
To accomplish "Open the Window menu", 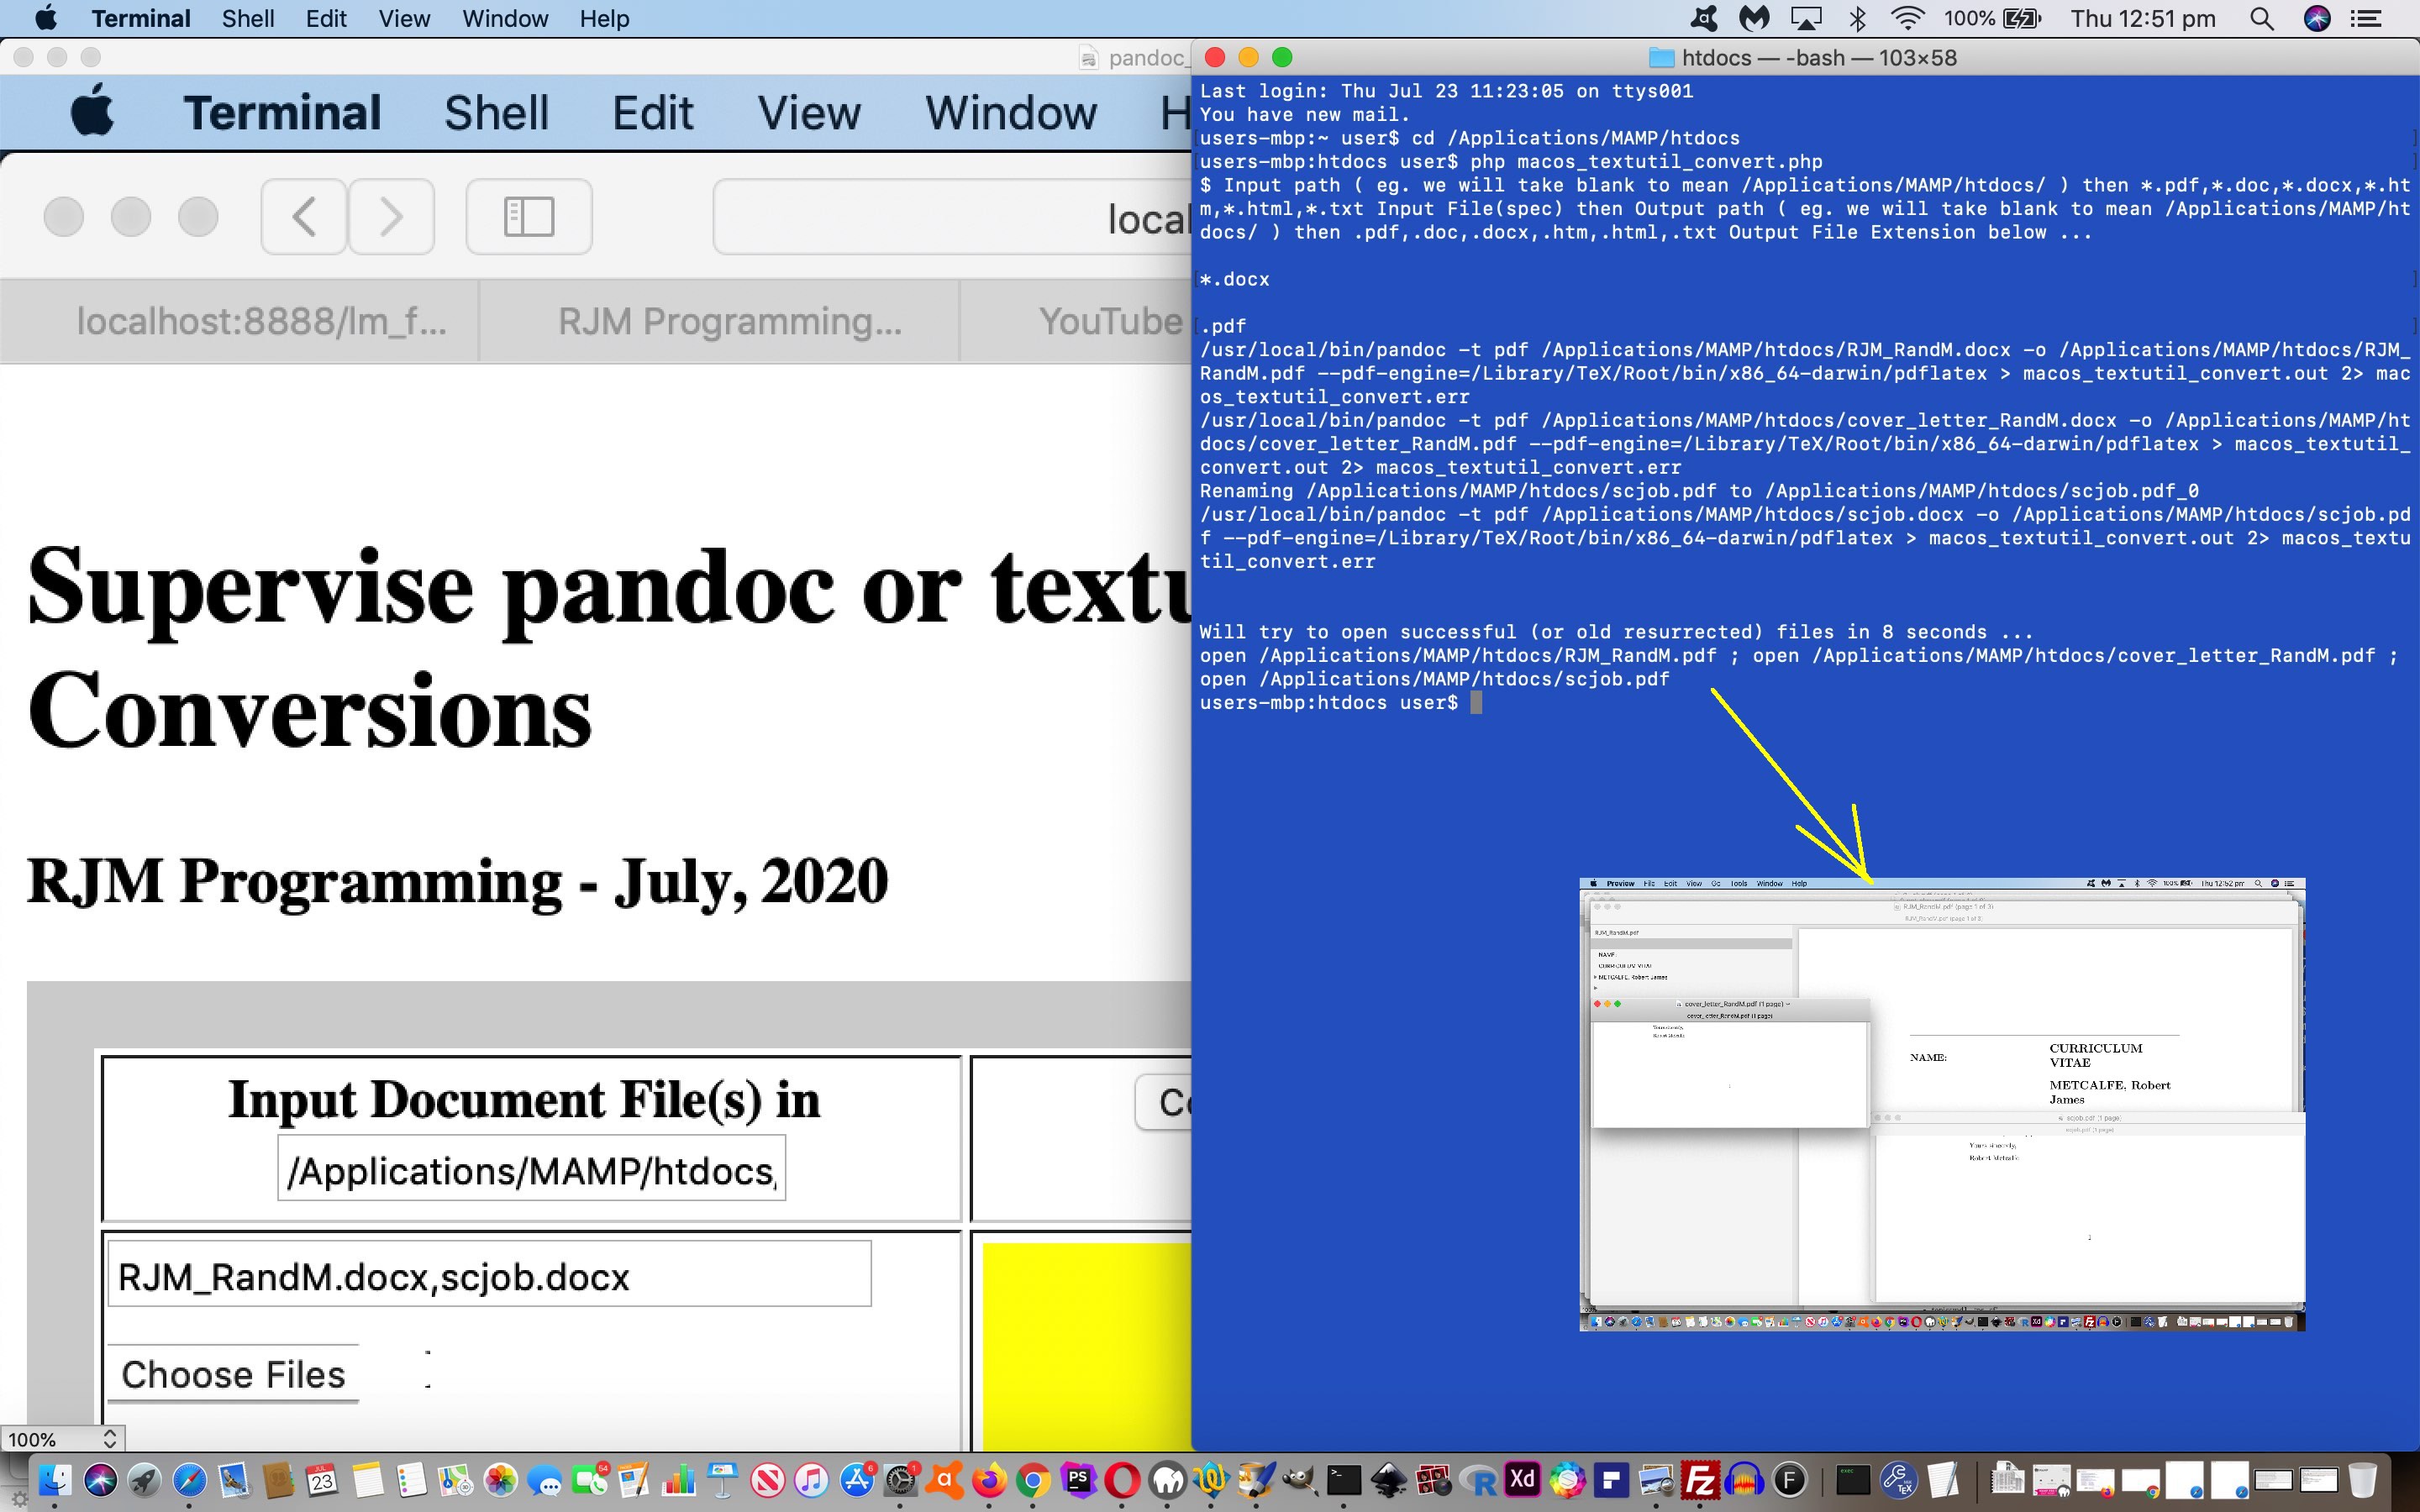I will 505,18.
